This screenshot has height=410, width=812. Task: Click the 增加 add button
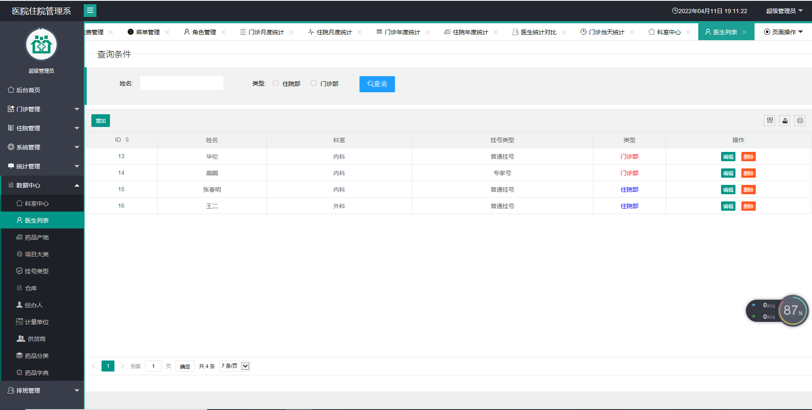point(101,121)
